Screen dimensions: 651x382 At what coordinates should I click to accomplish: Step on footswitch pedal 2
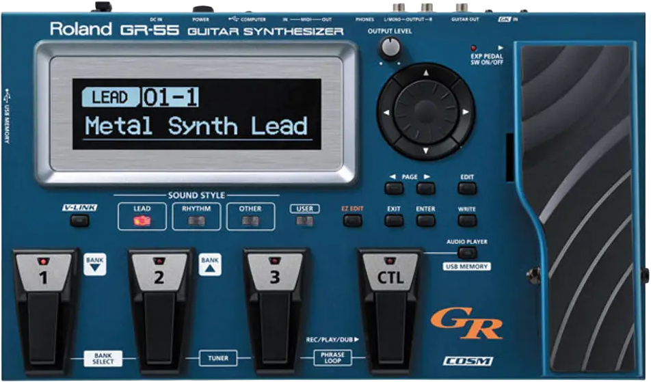point(159,311)
